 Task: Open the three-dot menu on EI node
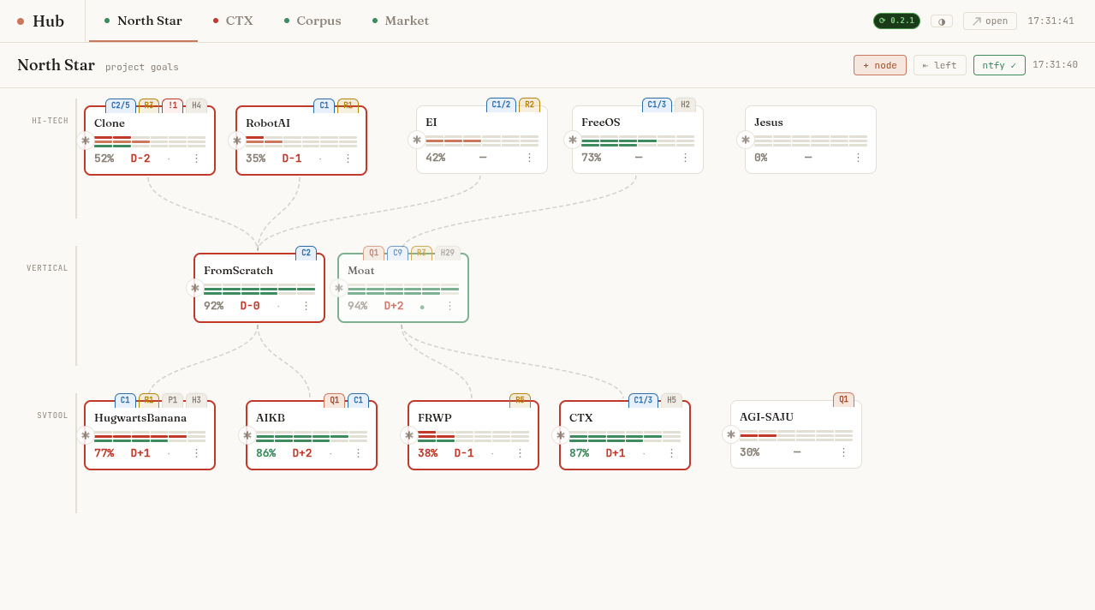tap(529, 158)
